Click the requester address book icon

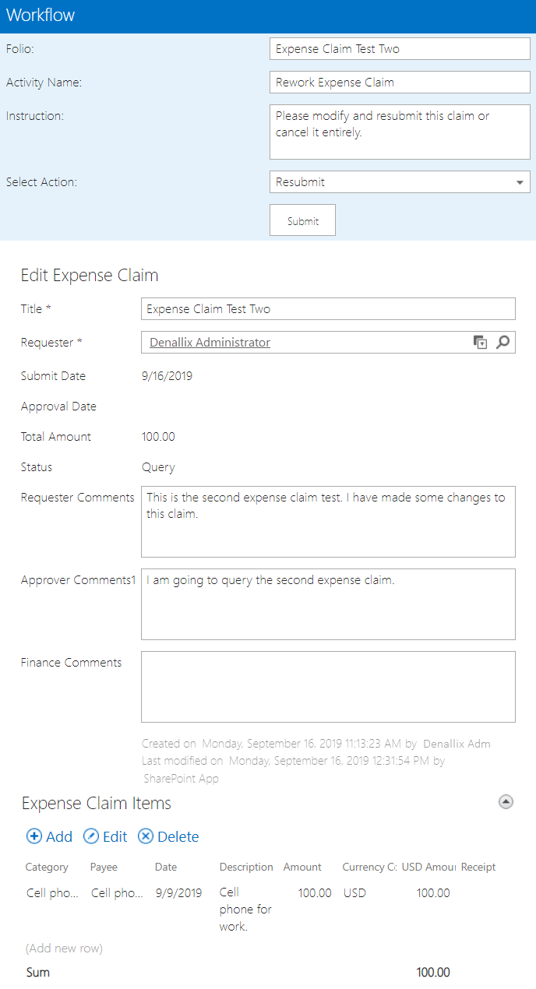[x=481, y=343]
